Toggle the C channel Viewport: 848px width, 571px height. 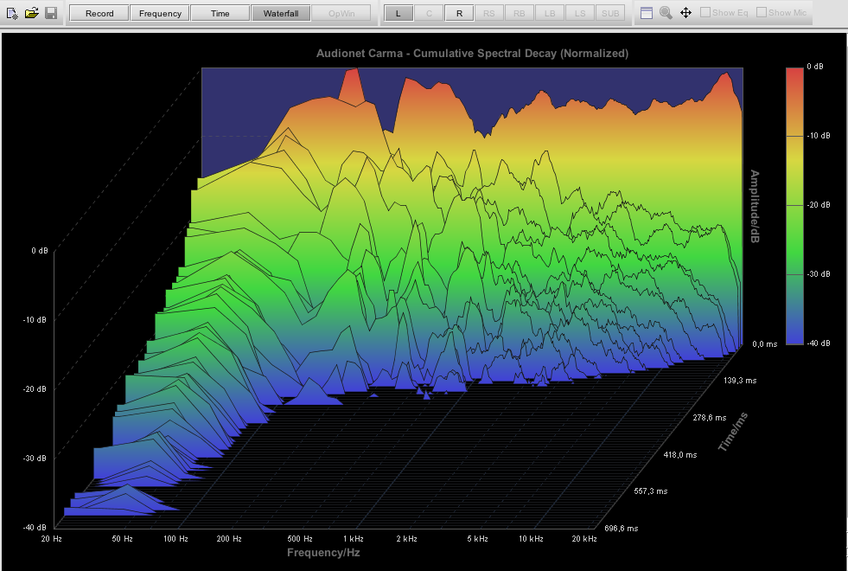429,13
